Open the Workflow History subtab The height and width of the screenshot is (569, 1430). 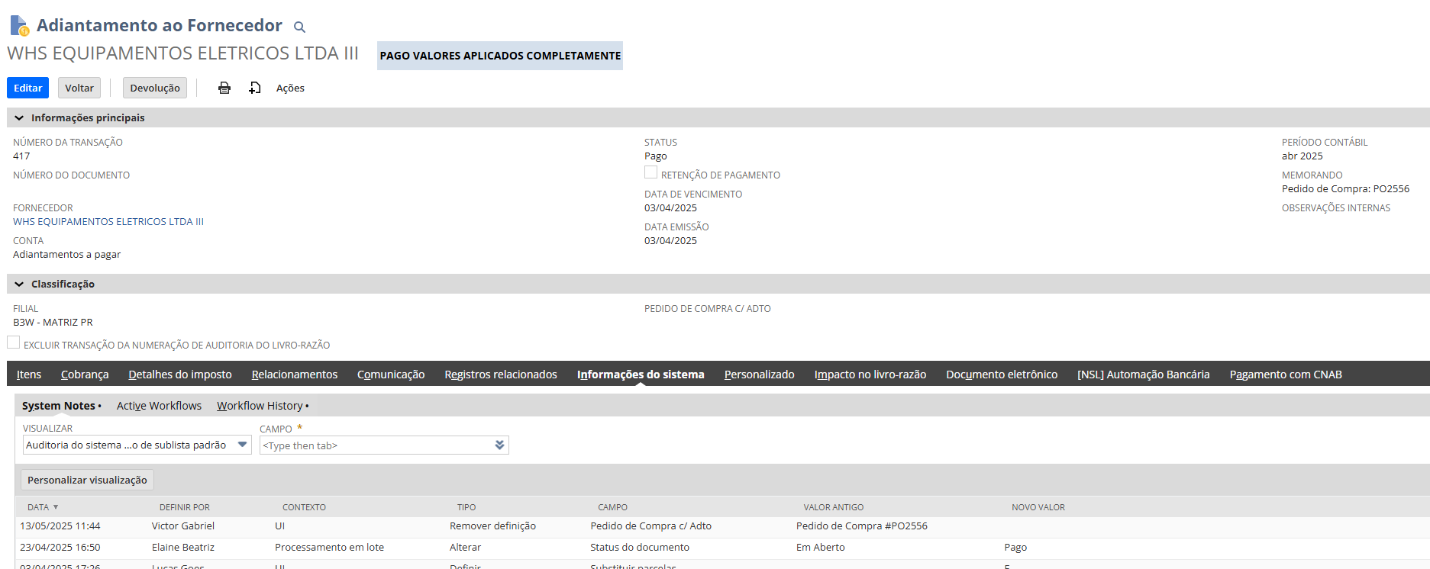260,406
